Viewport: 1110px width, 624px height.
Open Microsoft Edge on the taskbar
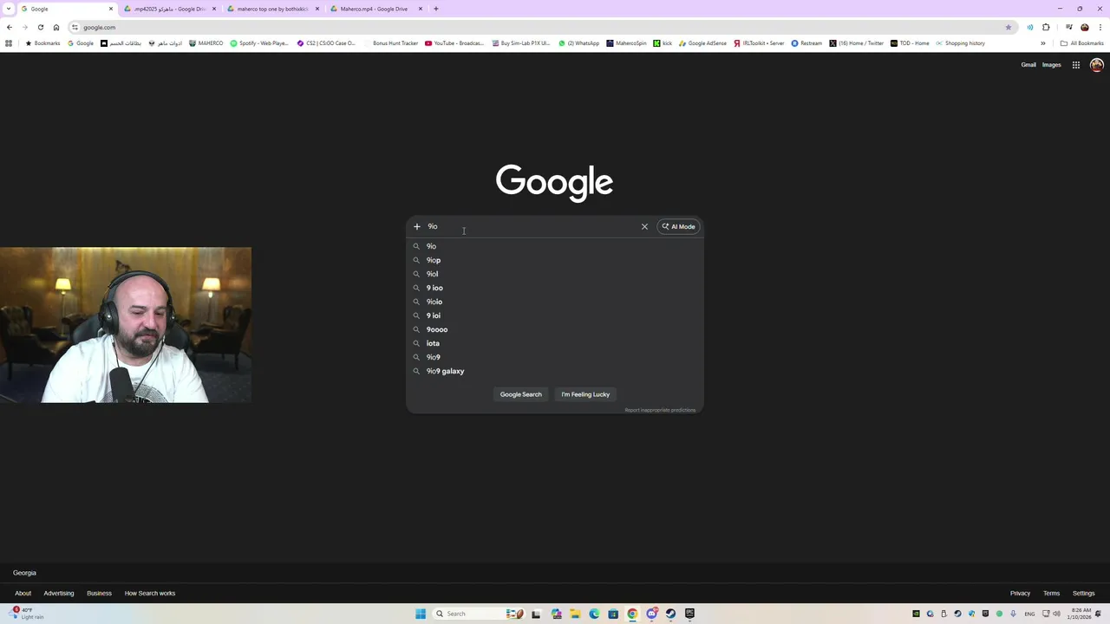coord(594,614)
